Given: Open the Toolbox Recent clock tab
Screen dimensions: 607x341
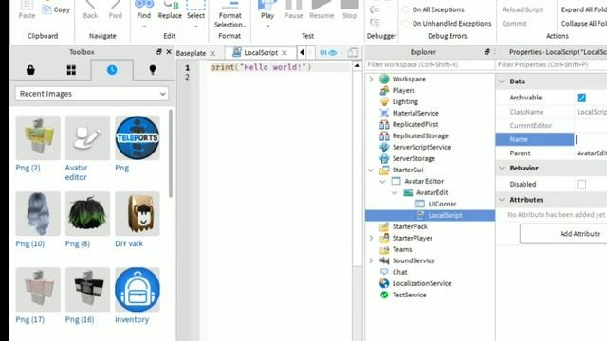Looking at the screenshot, I should [112, 70].
